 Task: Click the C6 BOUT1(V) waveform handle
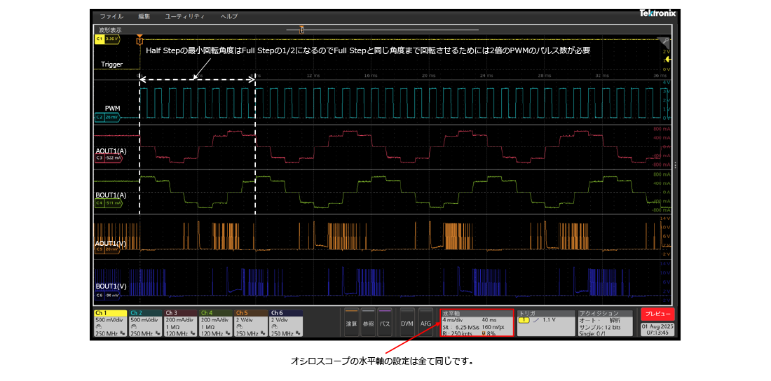(107, 295)
